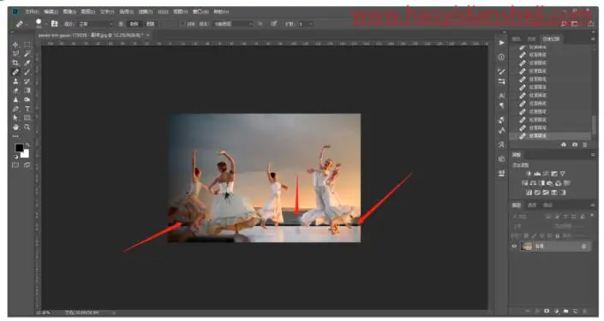Image resolution: width=604 pixels, height=321 pixels.
Task: Open the History panel flyout menu
Action: coord(593,39)
